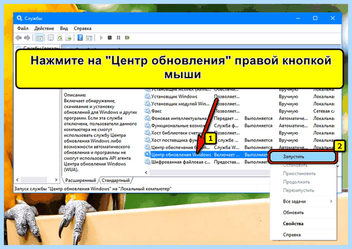Click gear icon beside Хост библиотеки счетчи...
Image resolution: width=352 pixels, height=249 pixels.
(147, 133)
